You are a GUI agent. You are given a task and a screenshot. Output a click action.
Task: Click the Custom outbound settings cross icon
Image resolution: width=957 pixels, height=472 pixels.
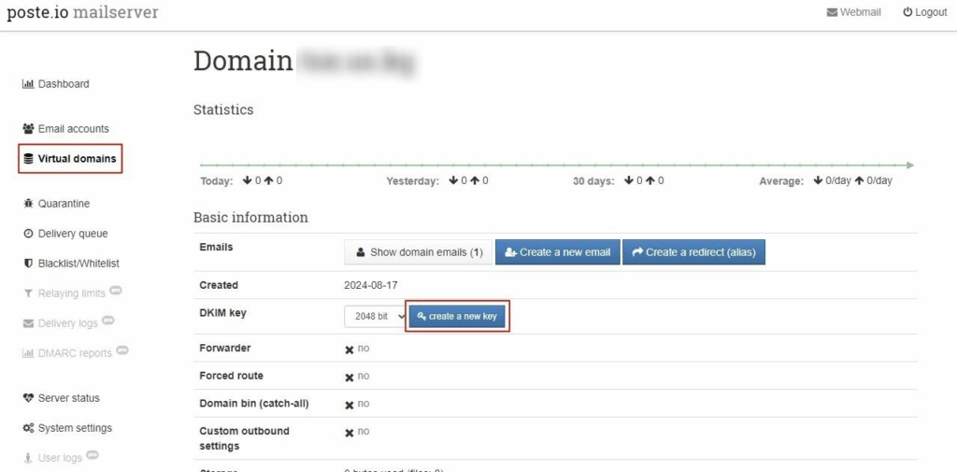[350, 433]
